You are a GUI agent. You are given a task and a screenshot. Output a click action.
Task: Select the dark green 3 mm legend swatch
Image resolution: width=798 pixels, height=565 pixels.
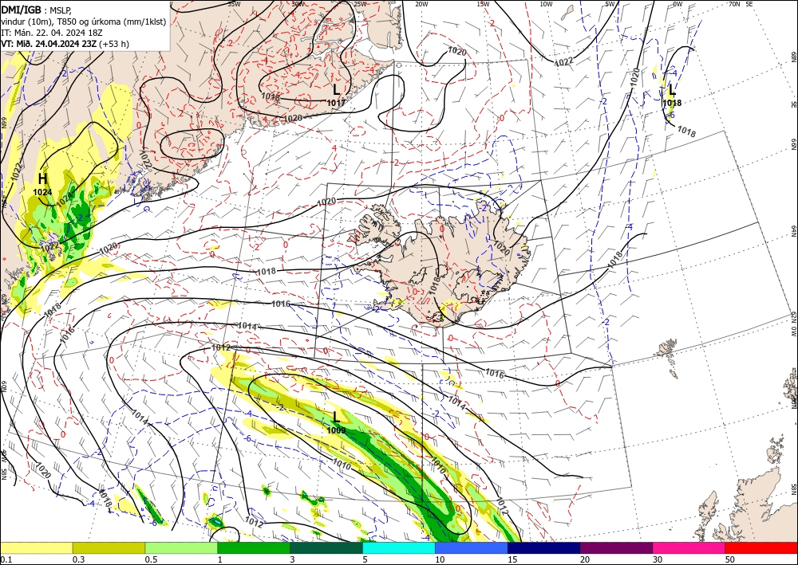[x=326, y=547]
